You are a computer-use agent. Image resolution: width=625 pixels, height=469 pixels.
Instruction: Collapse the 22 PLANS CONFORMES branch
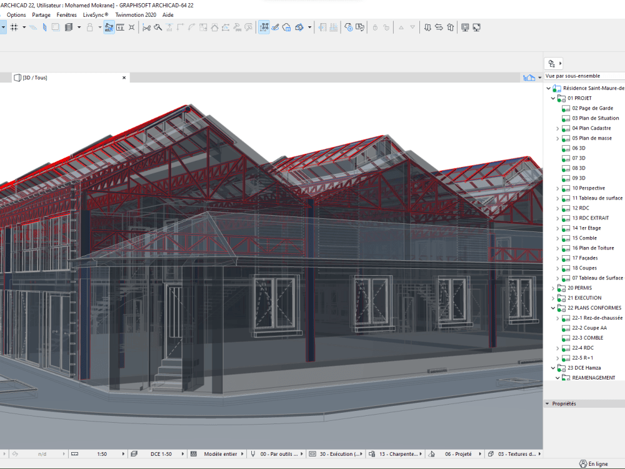coord(552,308)
